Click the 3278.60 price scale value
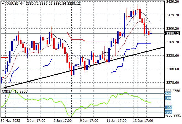This screenshot has height=124, width=182. click(173, 83)
